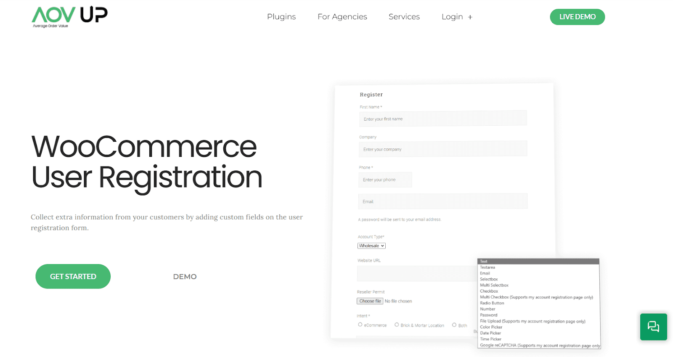Screen dimensions: 673x357
Task: Click the LIVE DEMO button
Action: click(x=578, y=17)
